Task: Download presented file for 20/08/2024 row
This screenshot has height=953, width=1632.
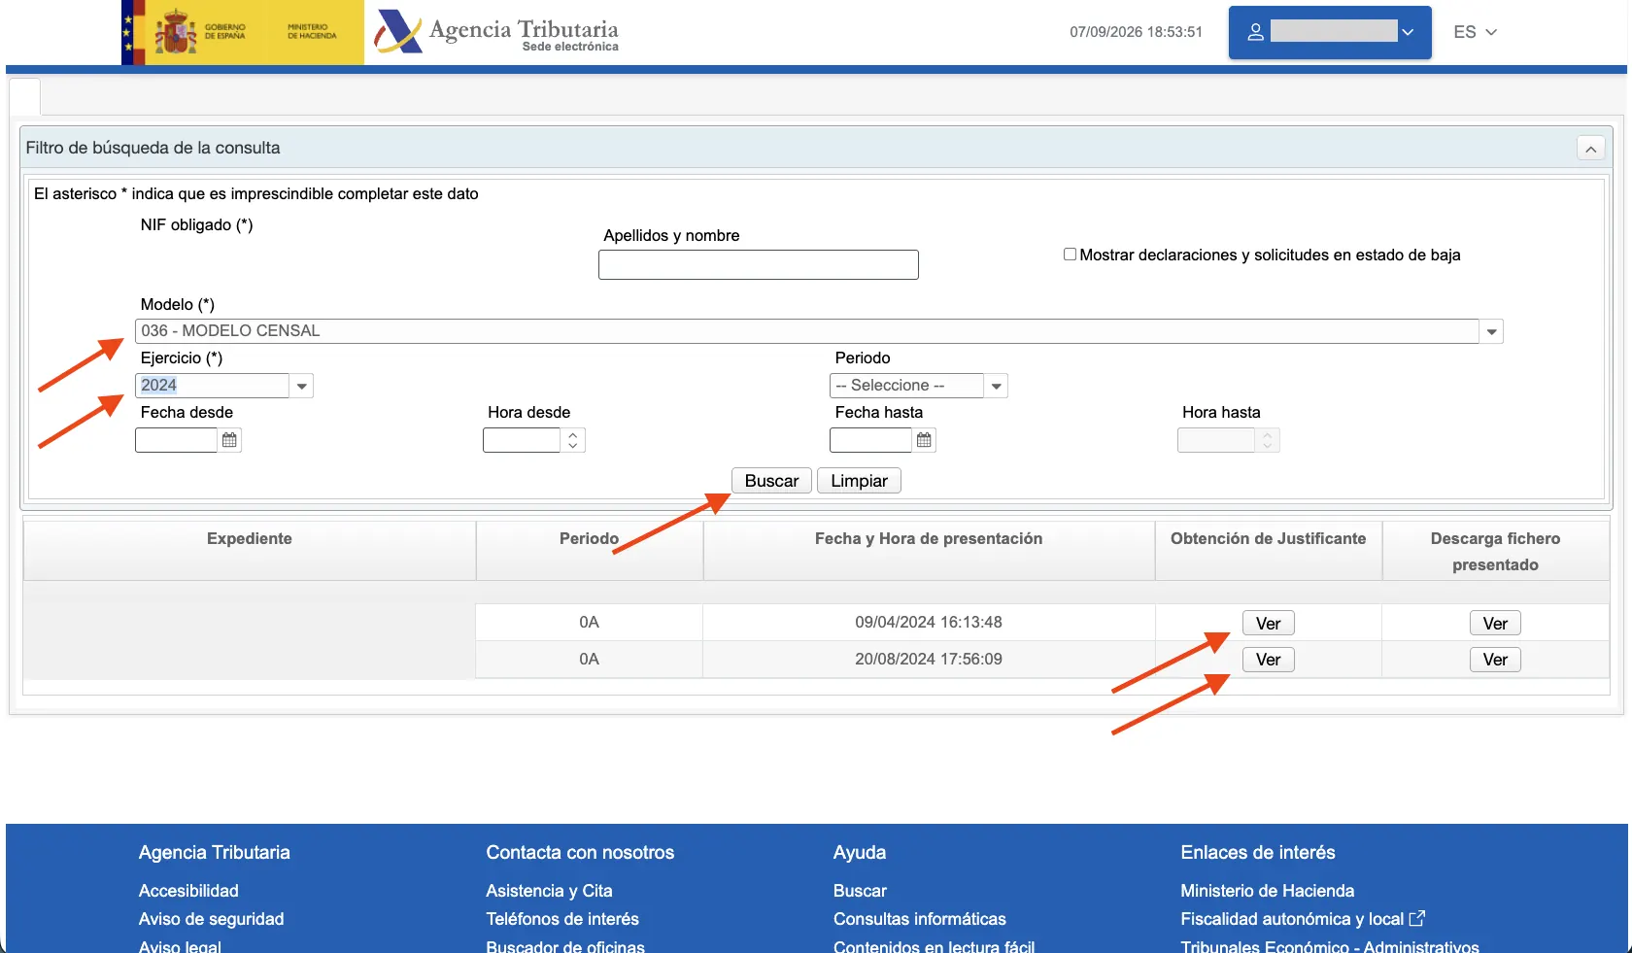Action: click(1495, 660)
